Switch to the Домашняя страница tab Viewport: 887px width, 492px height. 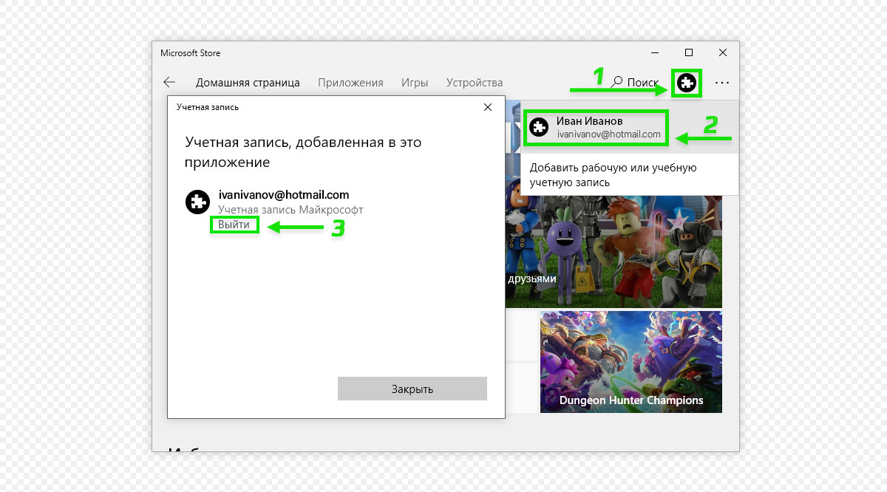tap(248, 83)
